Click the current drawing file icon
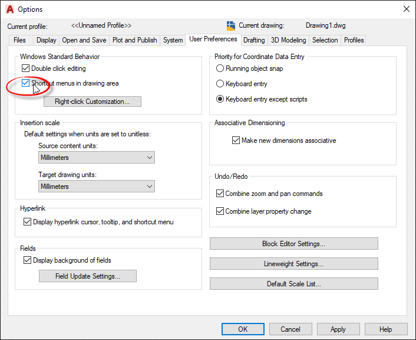Viewport: 416px width, 340px height. (x=231, y=26)
